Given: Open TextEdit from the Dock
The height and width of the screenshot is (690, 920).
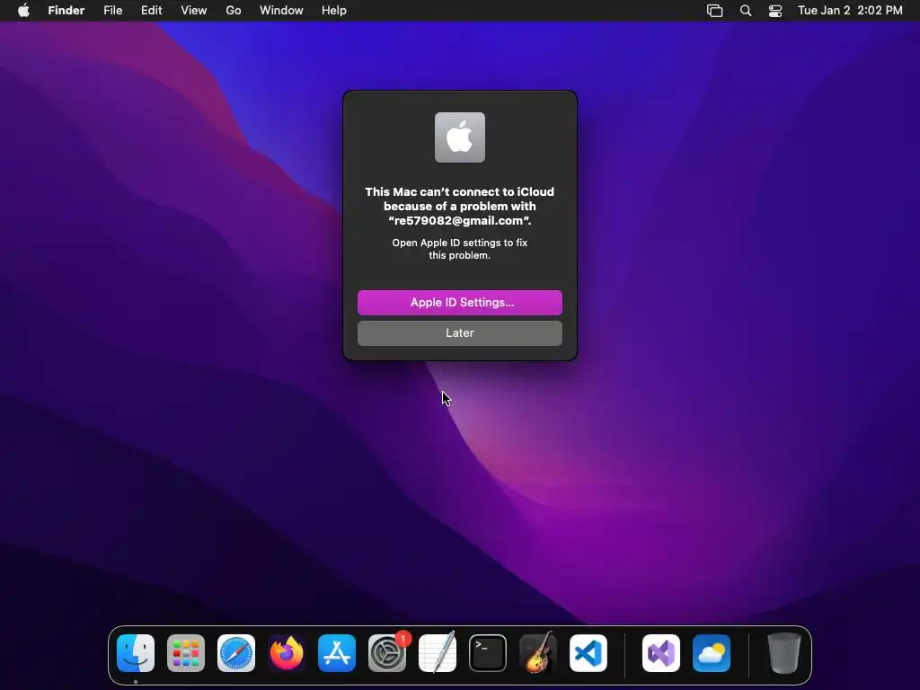Looking at the screenshot, I should [x=438, y=653].
